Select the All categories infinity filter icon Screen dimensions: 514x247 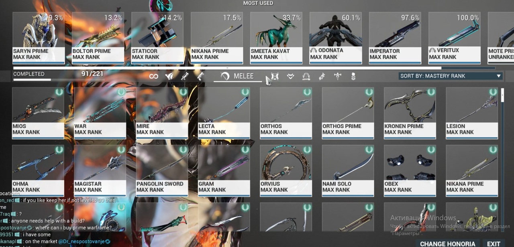[x=153, y=76]
